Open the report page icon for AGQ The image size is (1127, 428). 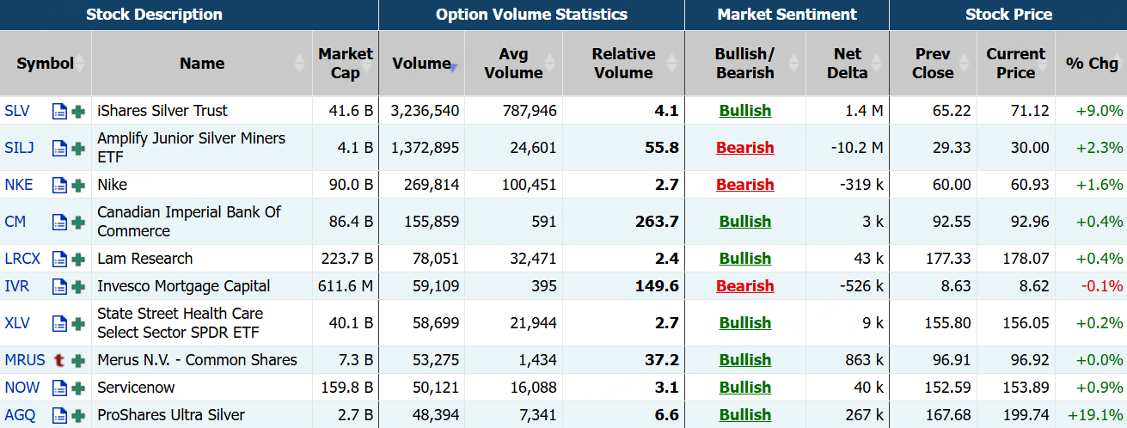tap(59, 416)
